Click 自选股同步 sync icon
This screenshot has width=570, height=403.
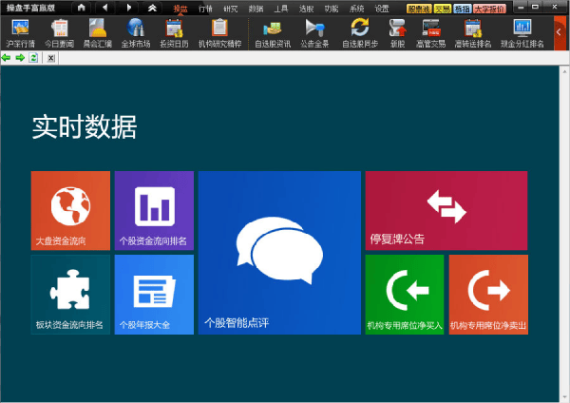pos(359,32)
